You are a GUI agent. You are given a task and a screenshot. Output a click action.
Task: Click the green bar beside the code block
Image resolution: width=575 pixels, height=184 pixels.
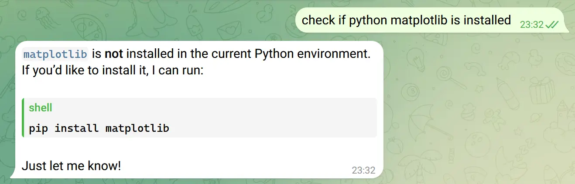[x=23, y=117]
